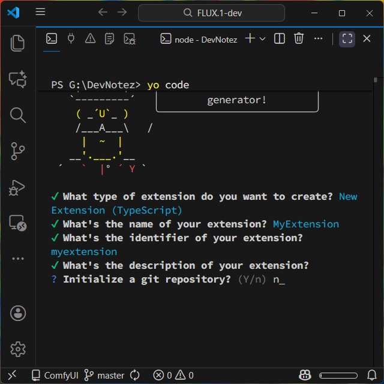
Task: Click the ComfyUI status bar item
Action: tap(54, 375)
